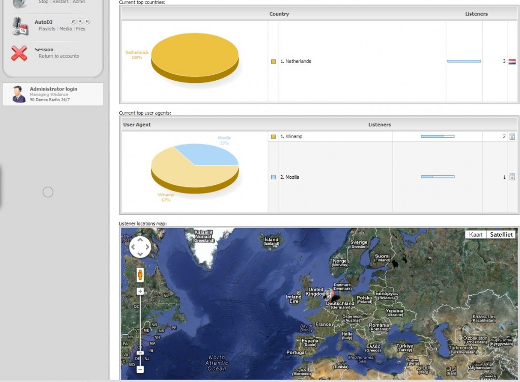Click the Netherlands flag icon

coord(512,61)
